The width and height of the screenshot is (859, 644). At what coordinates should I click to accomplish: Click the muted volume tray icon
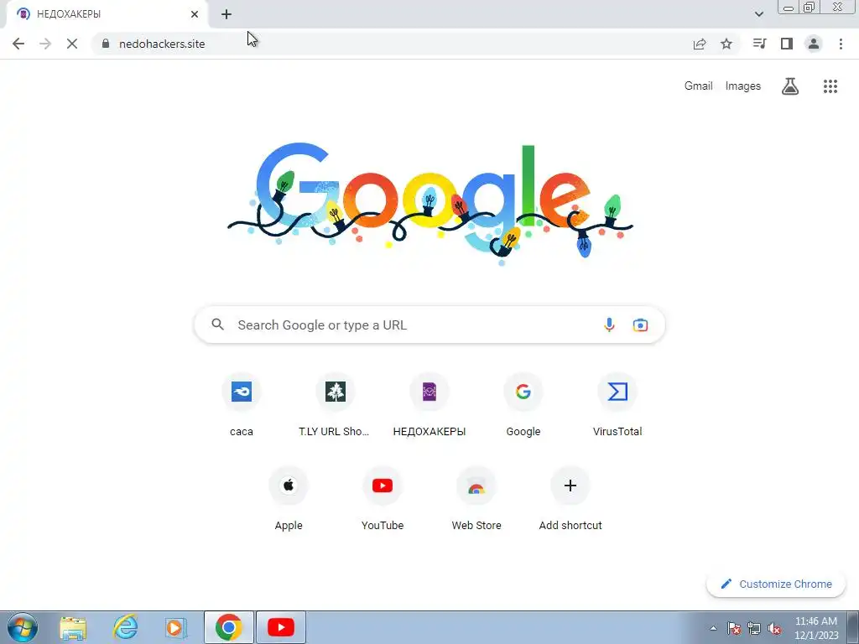(774, 628)
